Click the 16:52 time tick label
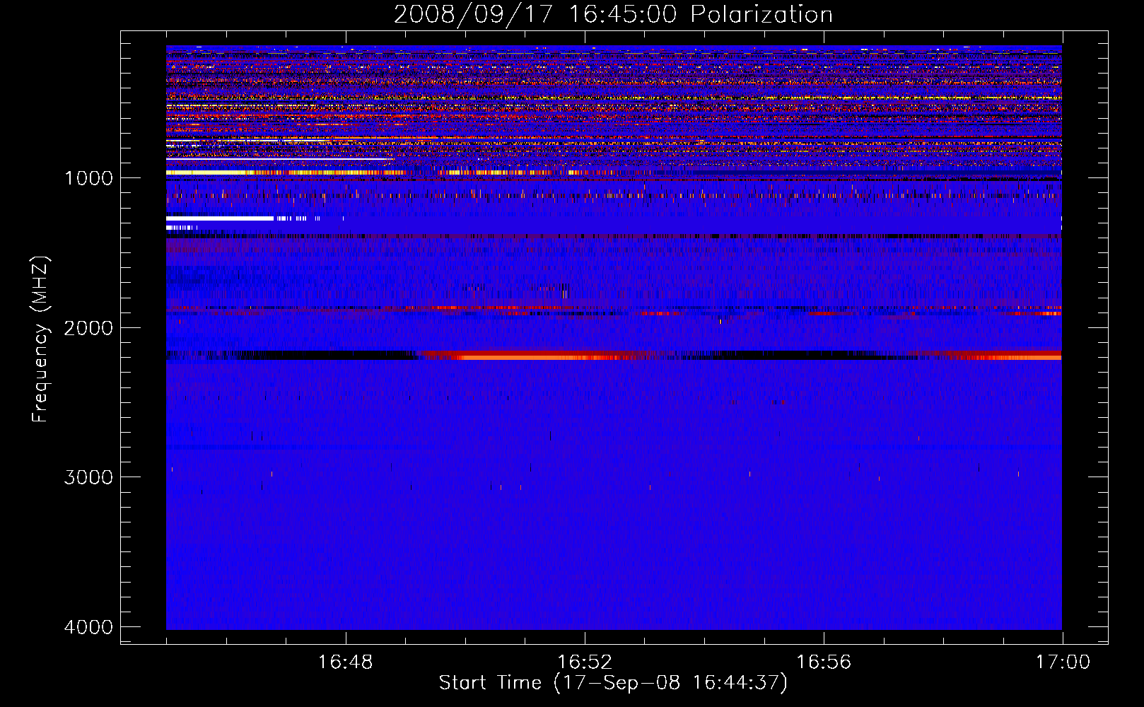Screen dimensions: 1144x707 point(585,662)
